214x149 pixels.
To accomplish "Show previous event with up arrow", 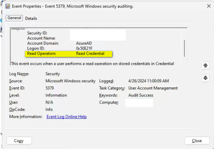I will pyautogui.click(x=205, y=66).
